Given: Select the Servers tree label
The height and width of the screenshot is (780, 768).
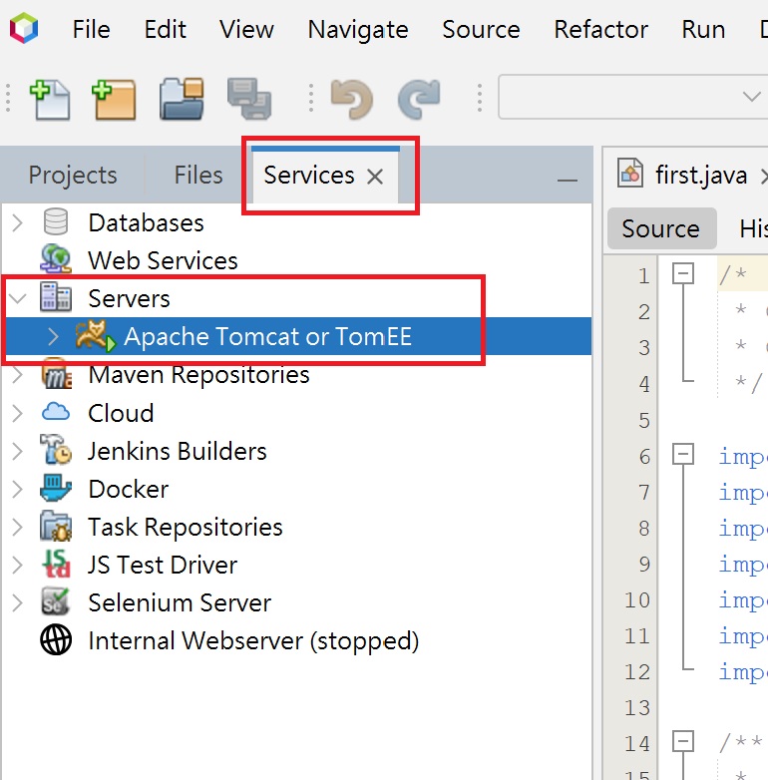Looking at the screenshot, I should (x=129, y=298).
